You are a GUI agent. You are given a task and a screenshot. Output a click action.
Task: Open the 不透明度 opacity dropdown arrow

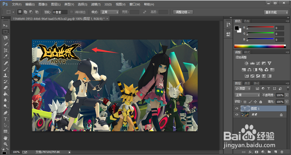[x=287, y=95]
